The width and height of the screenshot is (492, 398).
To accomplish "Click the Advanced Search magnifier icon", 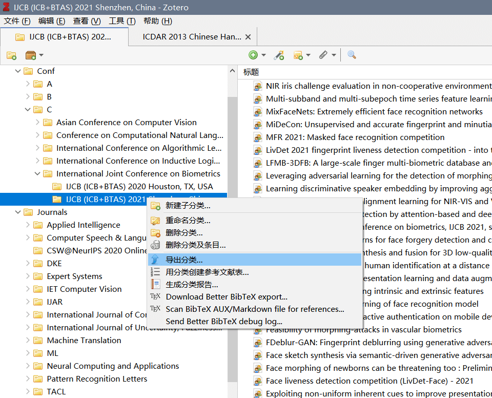I will click(x=352, y=55).
